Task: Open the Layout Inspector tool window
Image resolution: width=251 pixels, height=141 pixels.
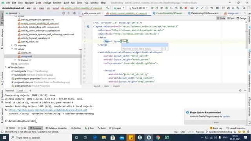Action: [x=236, y=128]
